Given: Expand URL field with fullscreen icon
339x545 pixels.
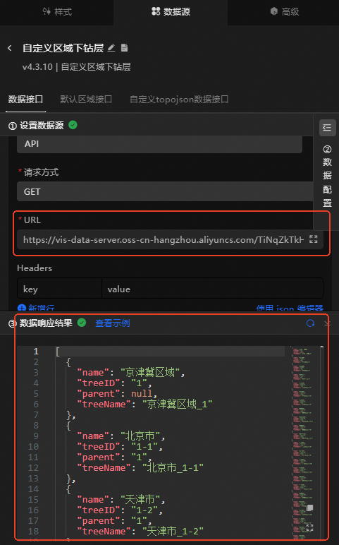Looking at the screenshot, I should (314, 239).
